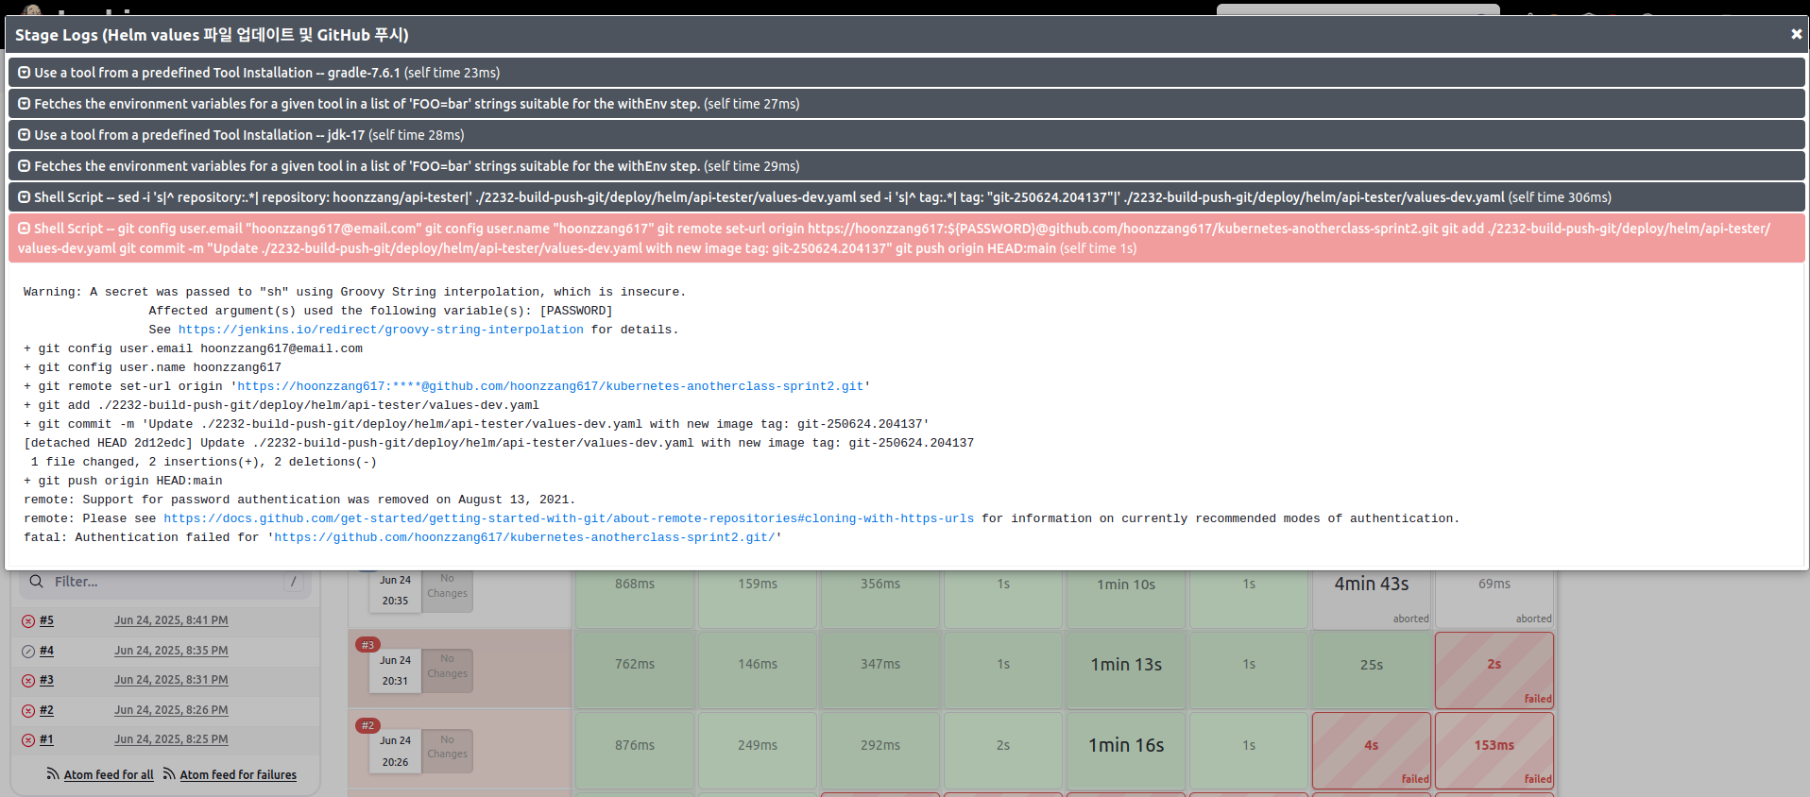Select the 762ms stage cell
This screenshot has height=797, width=1810.
(635, 670)
